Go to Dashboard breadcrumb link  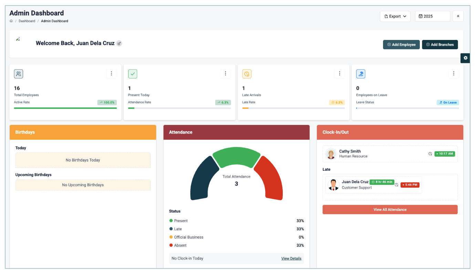[27, 21]
